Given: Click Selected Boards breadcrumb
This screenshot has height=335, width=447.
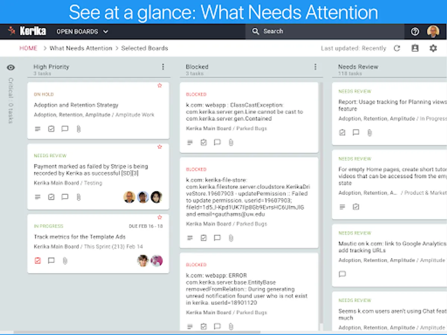Looking at the screenshot, I should [145, 48].
